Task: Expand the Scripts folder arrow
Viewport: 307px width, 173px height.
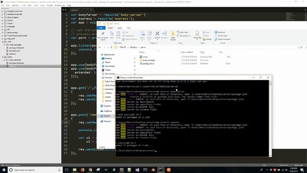Action: pos(2,20)
